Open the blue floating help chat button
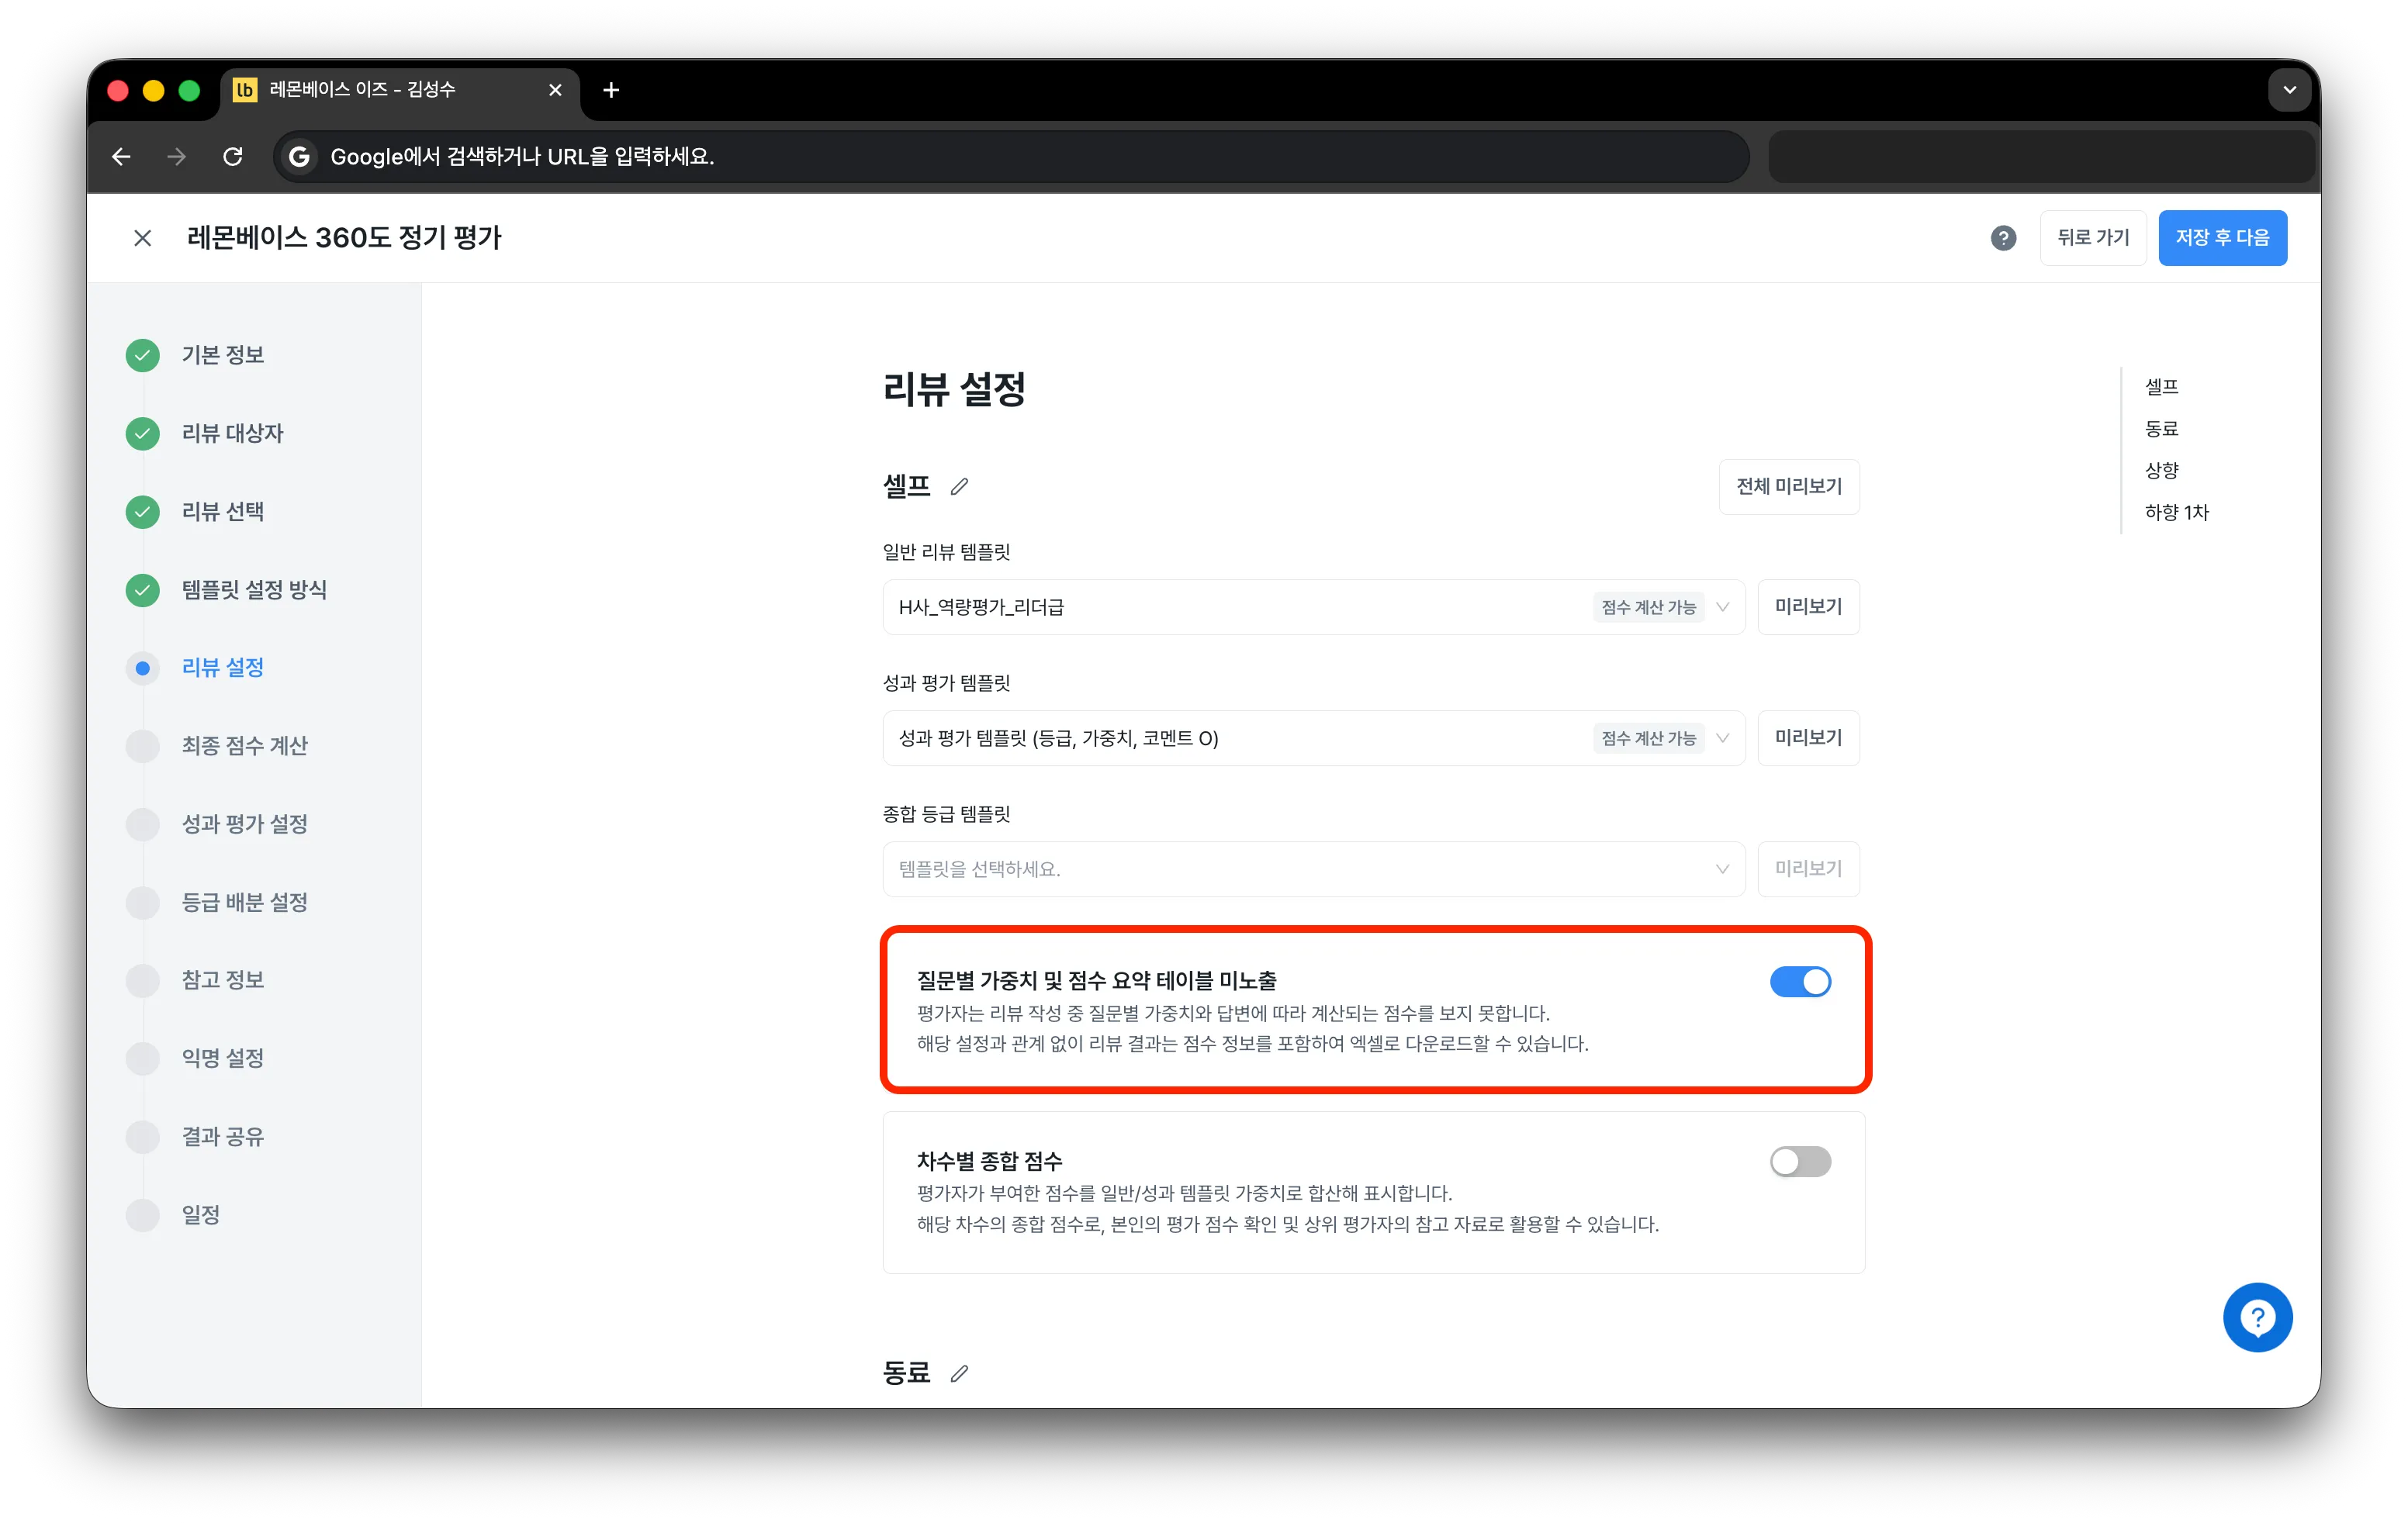 [x=2257, y=1318]
